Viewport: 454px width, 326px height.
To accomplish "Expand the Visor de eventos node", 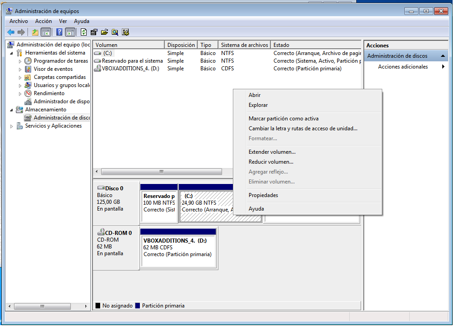I will point(20,69).
